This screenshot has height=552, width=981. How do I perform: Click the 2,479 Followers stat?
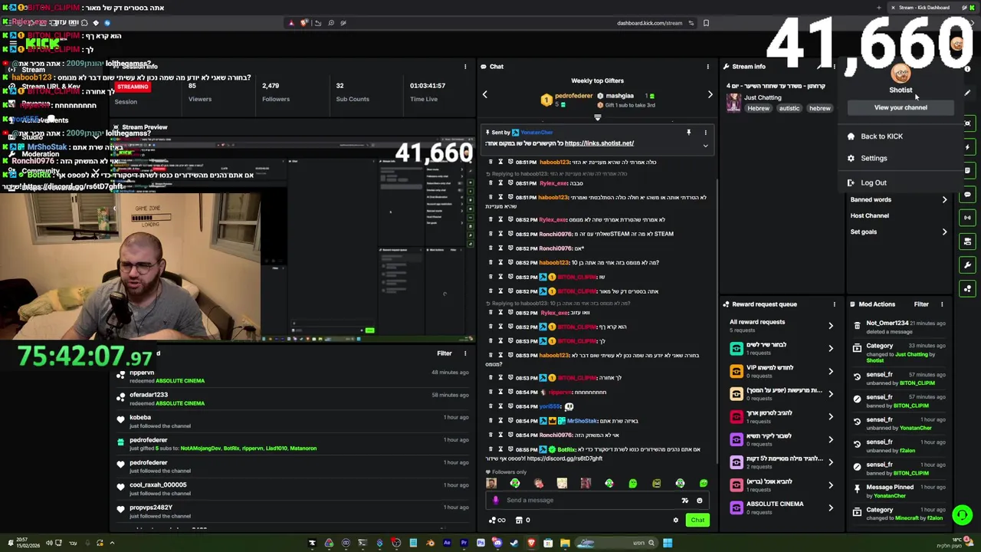[x=275, y=92]
